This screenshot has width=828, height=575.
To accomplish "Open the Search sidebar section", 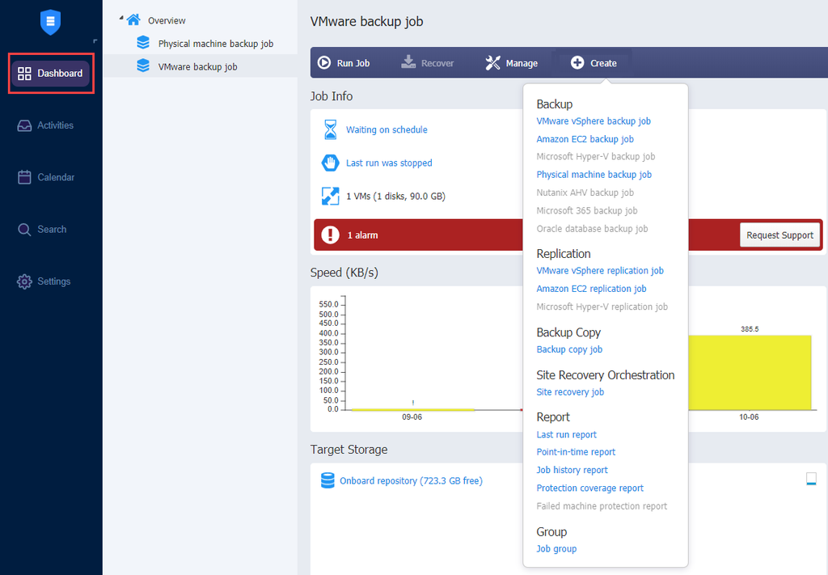I will (42, 229).
